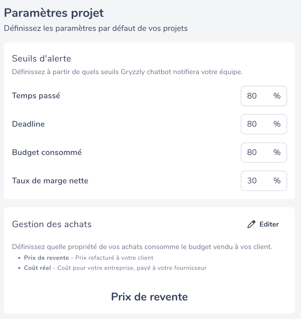This screenshot has width=301, height=319.
Task: Click the percent symbol in Taux de marge field
Action: [x=277, y=181]
